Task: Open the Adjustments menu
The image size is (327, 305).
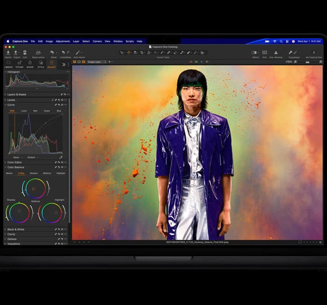Action: point(63,42)
